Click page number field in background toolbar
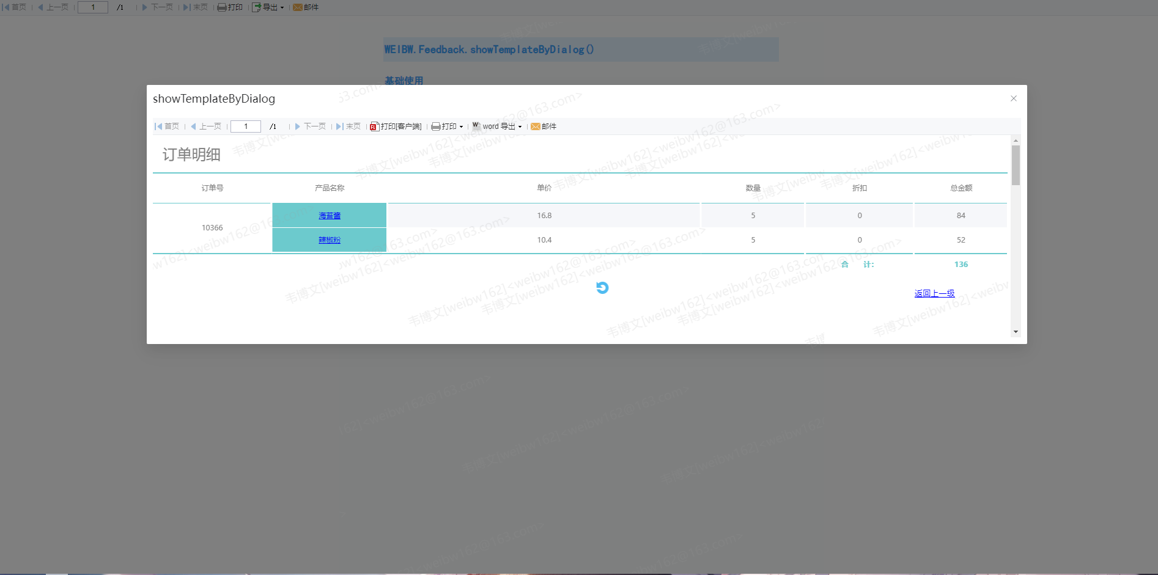The height and width of the screenshot is (575, 1158). pyautogui.click(x=93, y=7)
